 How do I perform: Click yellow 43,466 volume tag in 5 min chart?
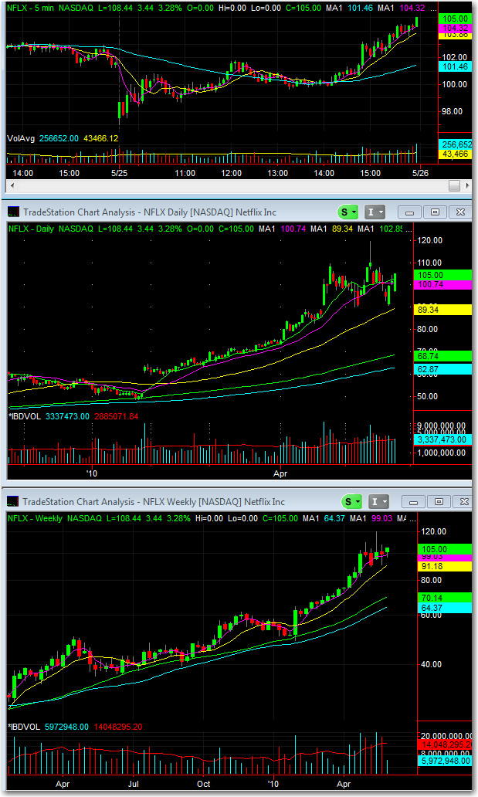pyautogui.click(x=456, y=154)
